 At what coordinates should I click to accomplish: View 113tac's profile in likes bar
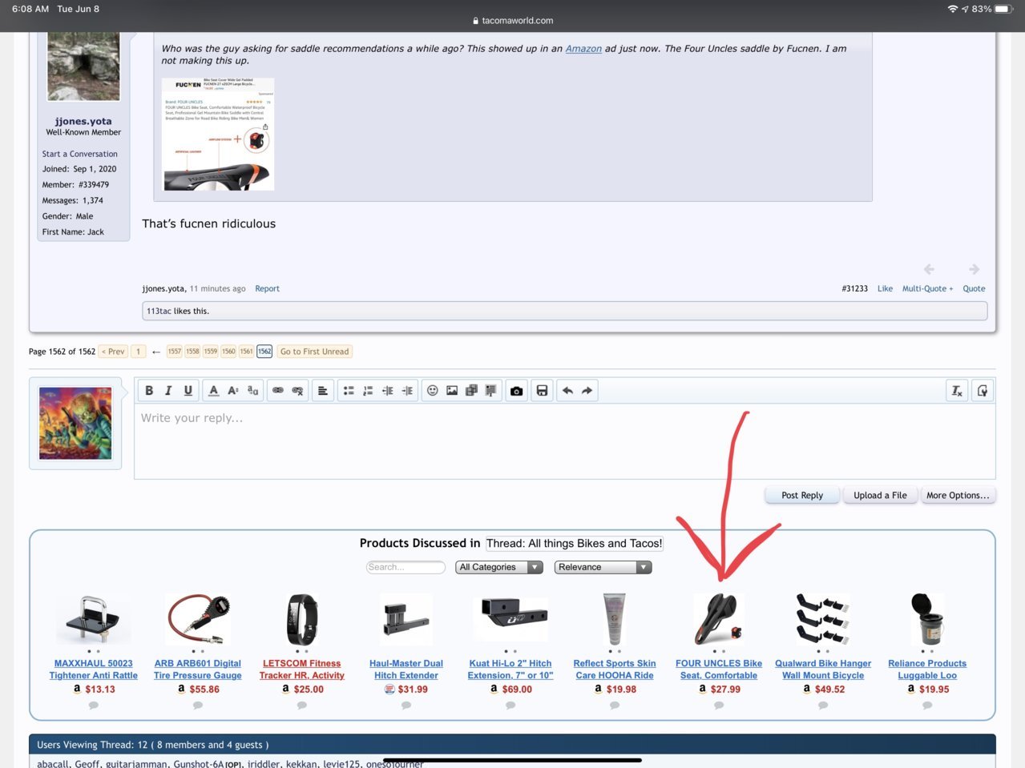click(159, 311)
